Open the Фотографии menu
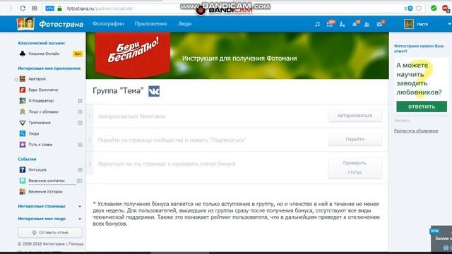The image size is (452, 254). (x=108, y=24)
